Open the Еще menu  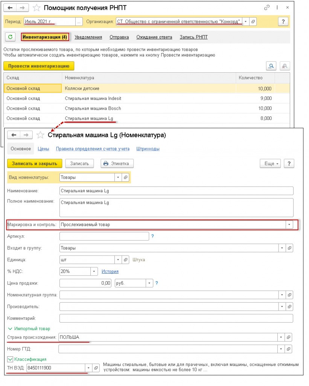270,164
